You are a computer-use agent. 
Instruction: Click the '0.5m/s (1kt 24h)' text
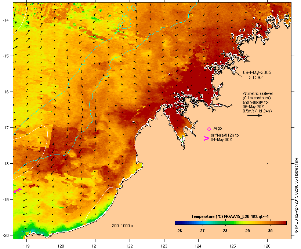click(257, 111)
